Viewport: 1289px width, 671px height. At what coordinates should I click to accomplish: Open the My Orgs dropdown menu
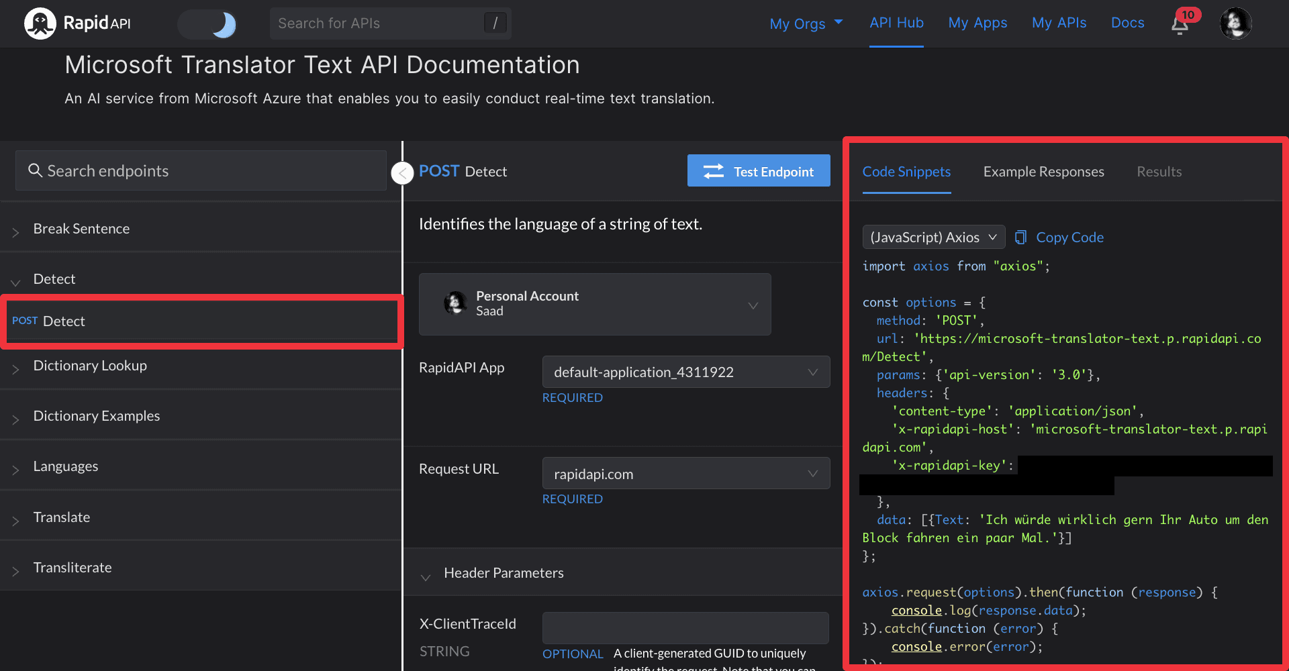click(x=806, y=23)
